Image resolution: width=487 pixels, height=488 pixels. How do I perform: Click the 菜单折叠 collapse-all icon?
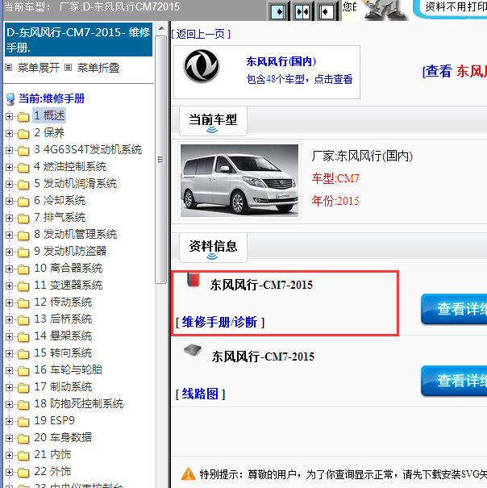click(x=69, y=68)
